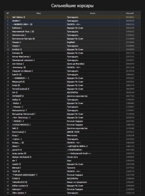Select the name '~Чешир~ I'
This screenshot has height=196, width=145.
tap(18, 107)
